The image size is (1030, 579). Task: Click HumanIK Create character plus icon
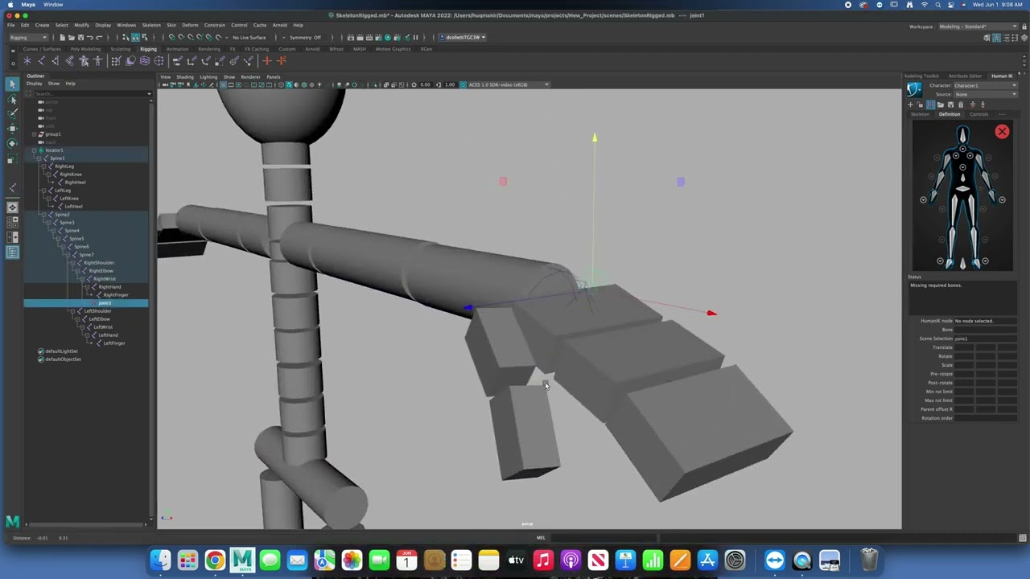(x=911, y=105)
